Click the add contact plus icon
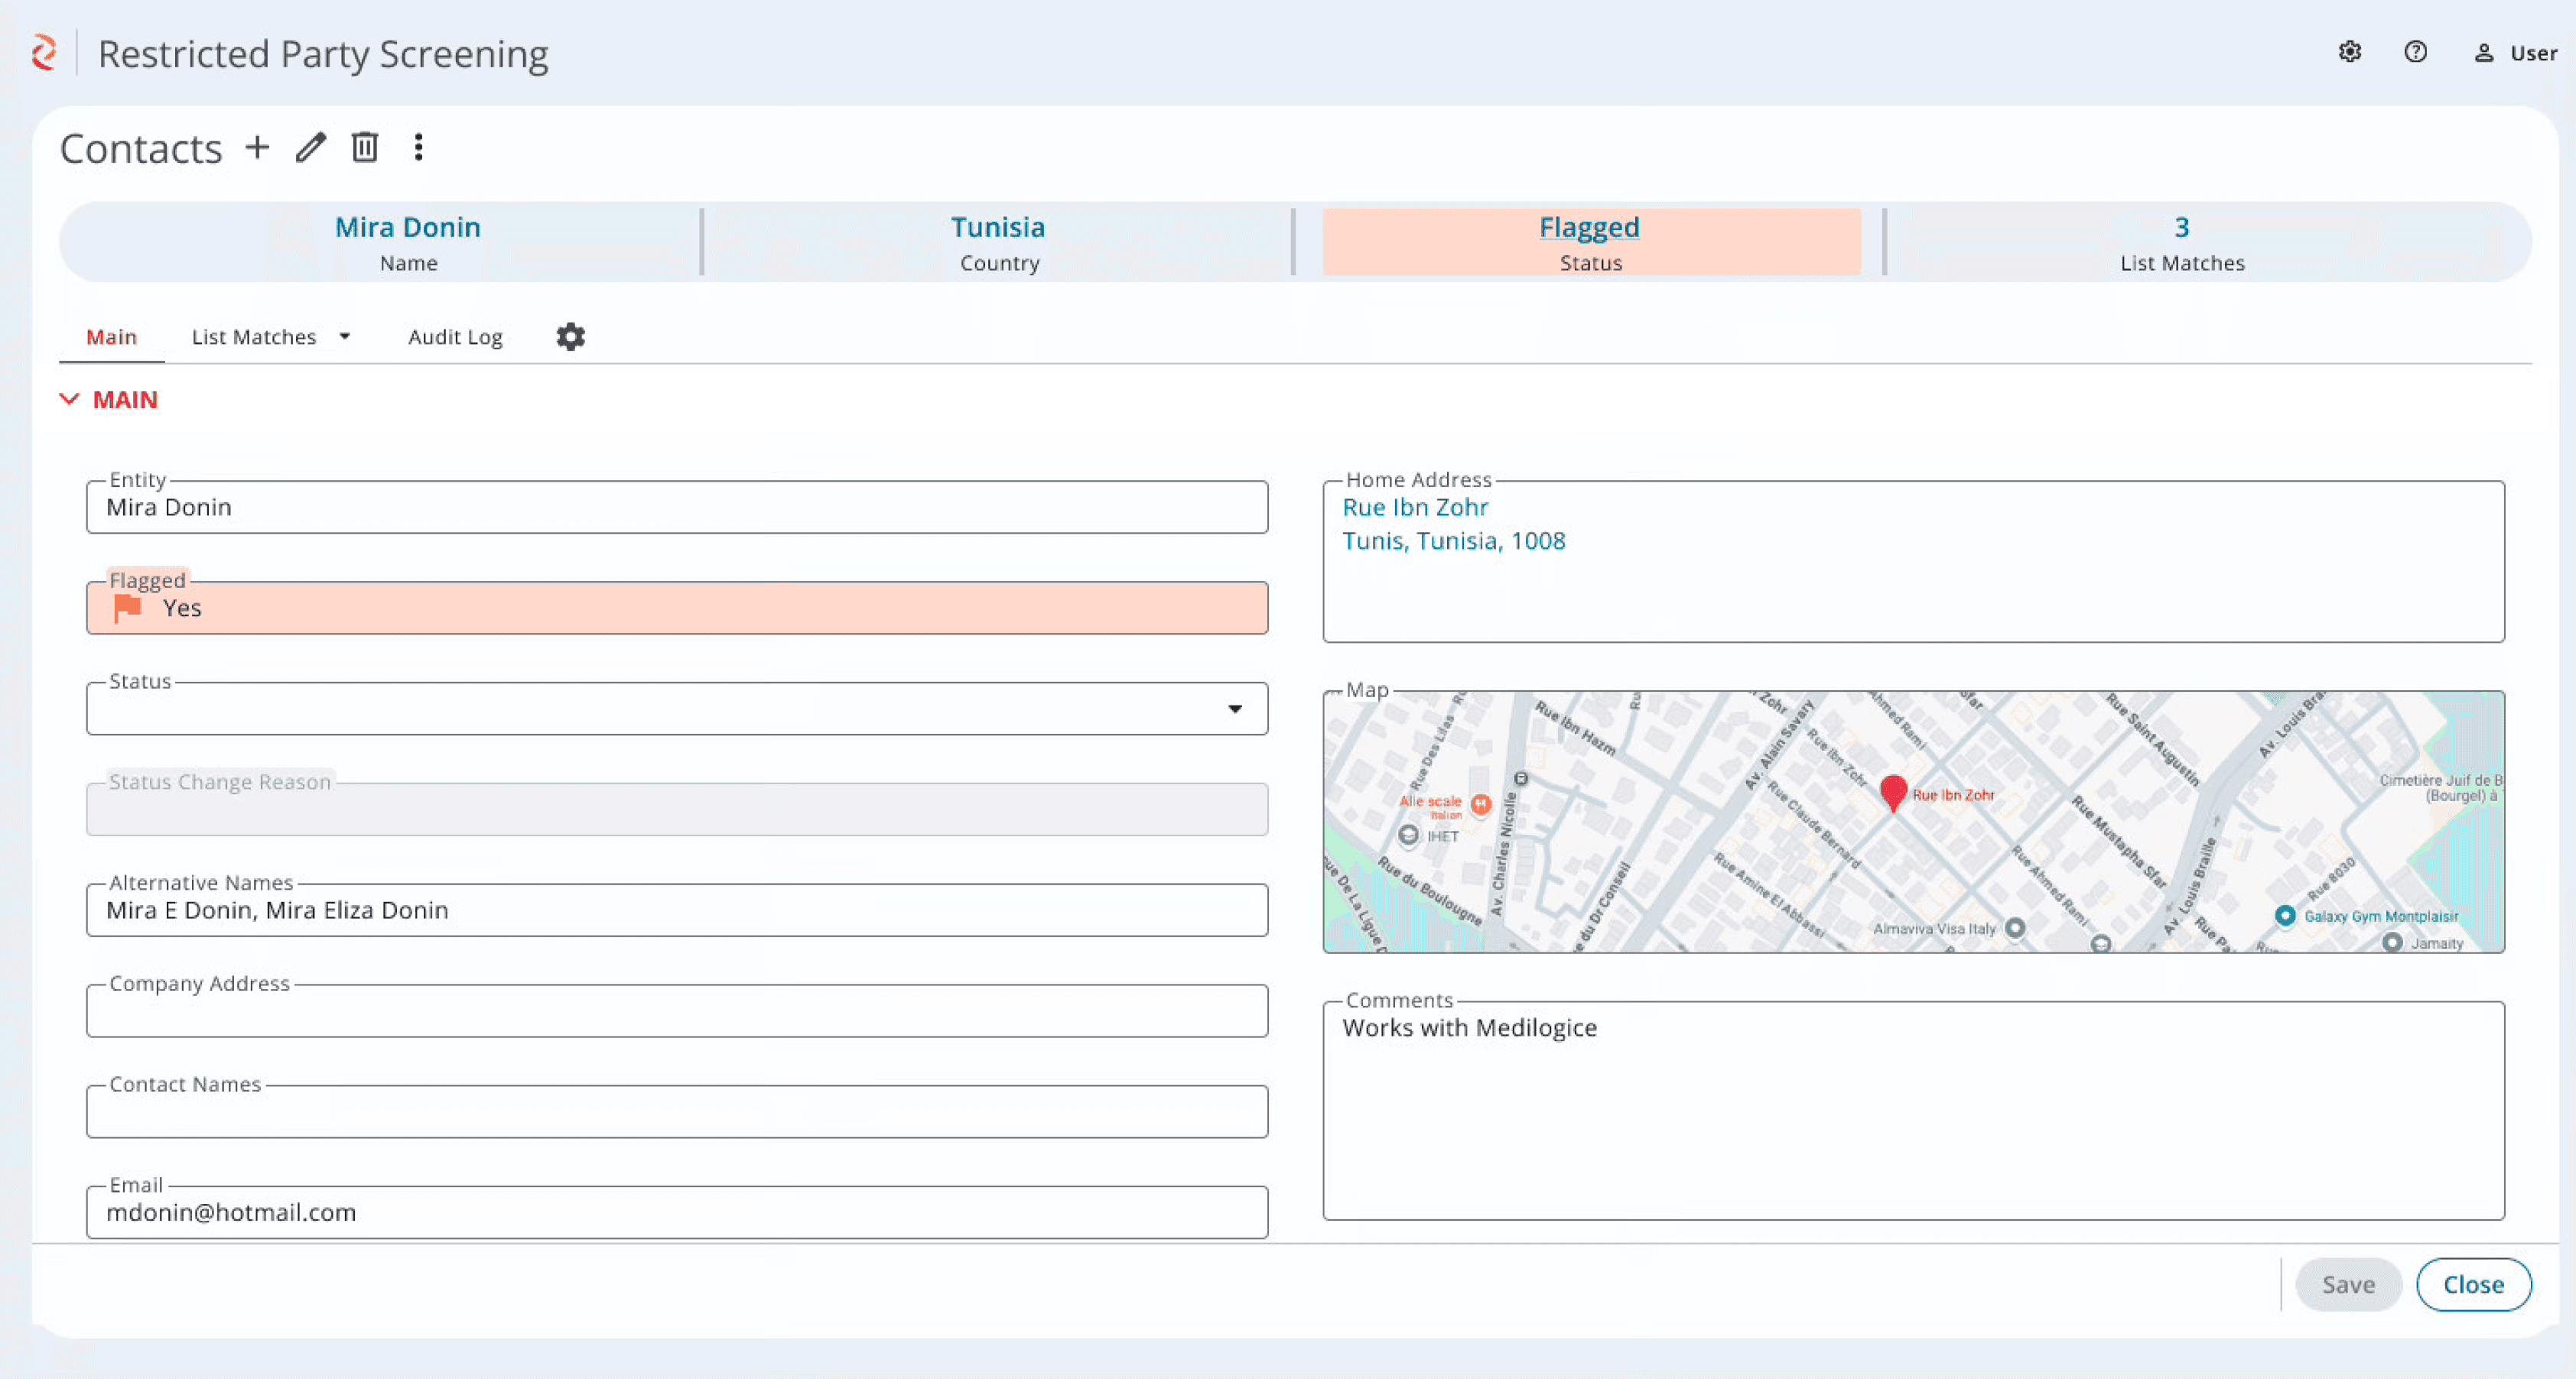This screenshot has width=2576, height=1379. pyautogui.click(x=257, y=148)
